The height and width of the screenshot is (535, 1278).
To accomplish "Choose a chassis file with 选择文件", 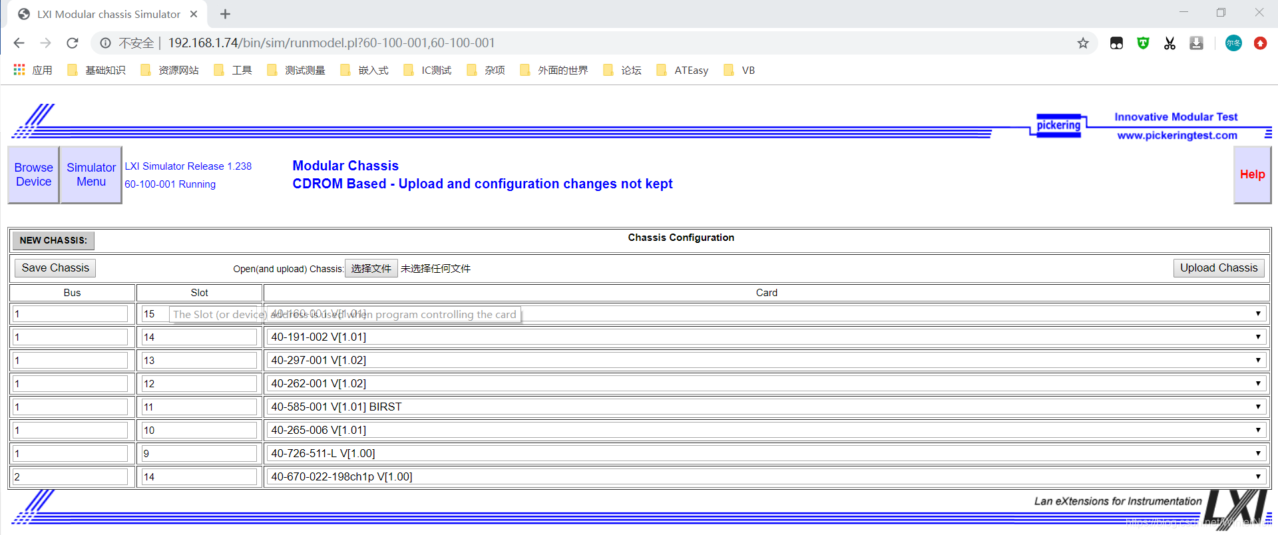I will [371, 268].
